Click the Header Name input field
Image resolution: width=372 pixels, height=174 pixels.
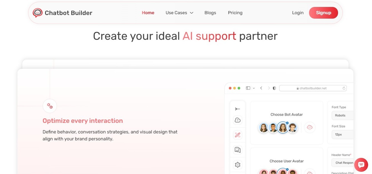(x=342, y=163)
